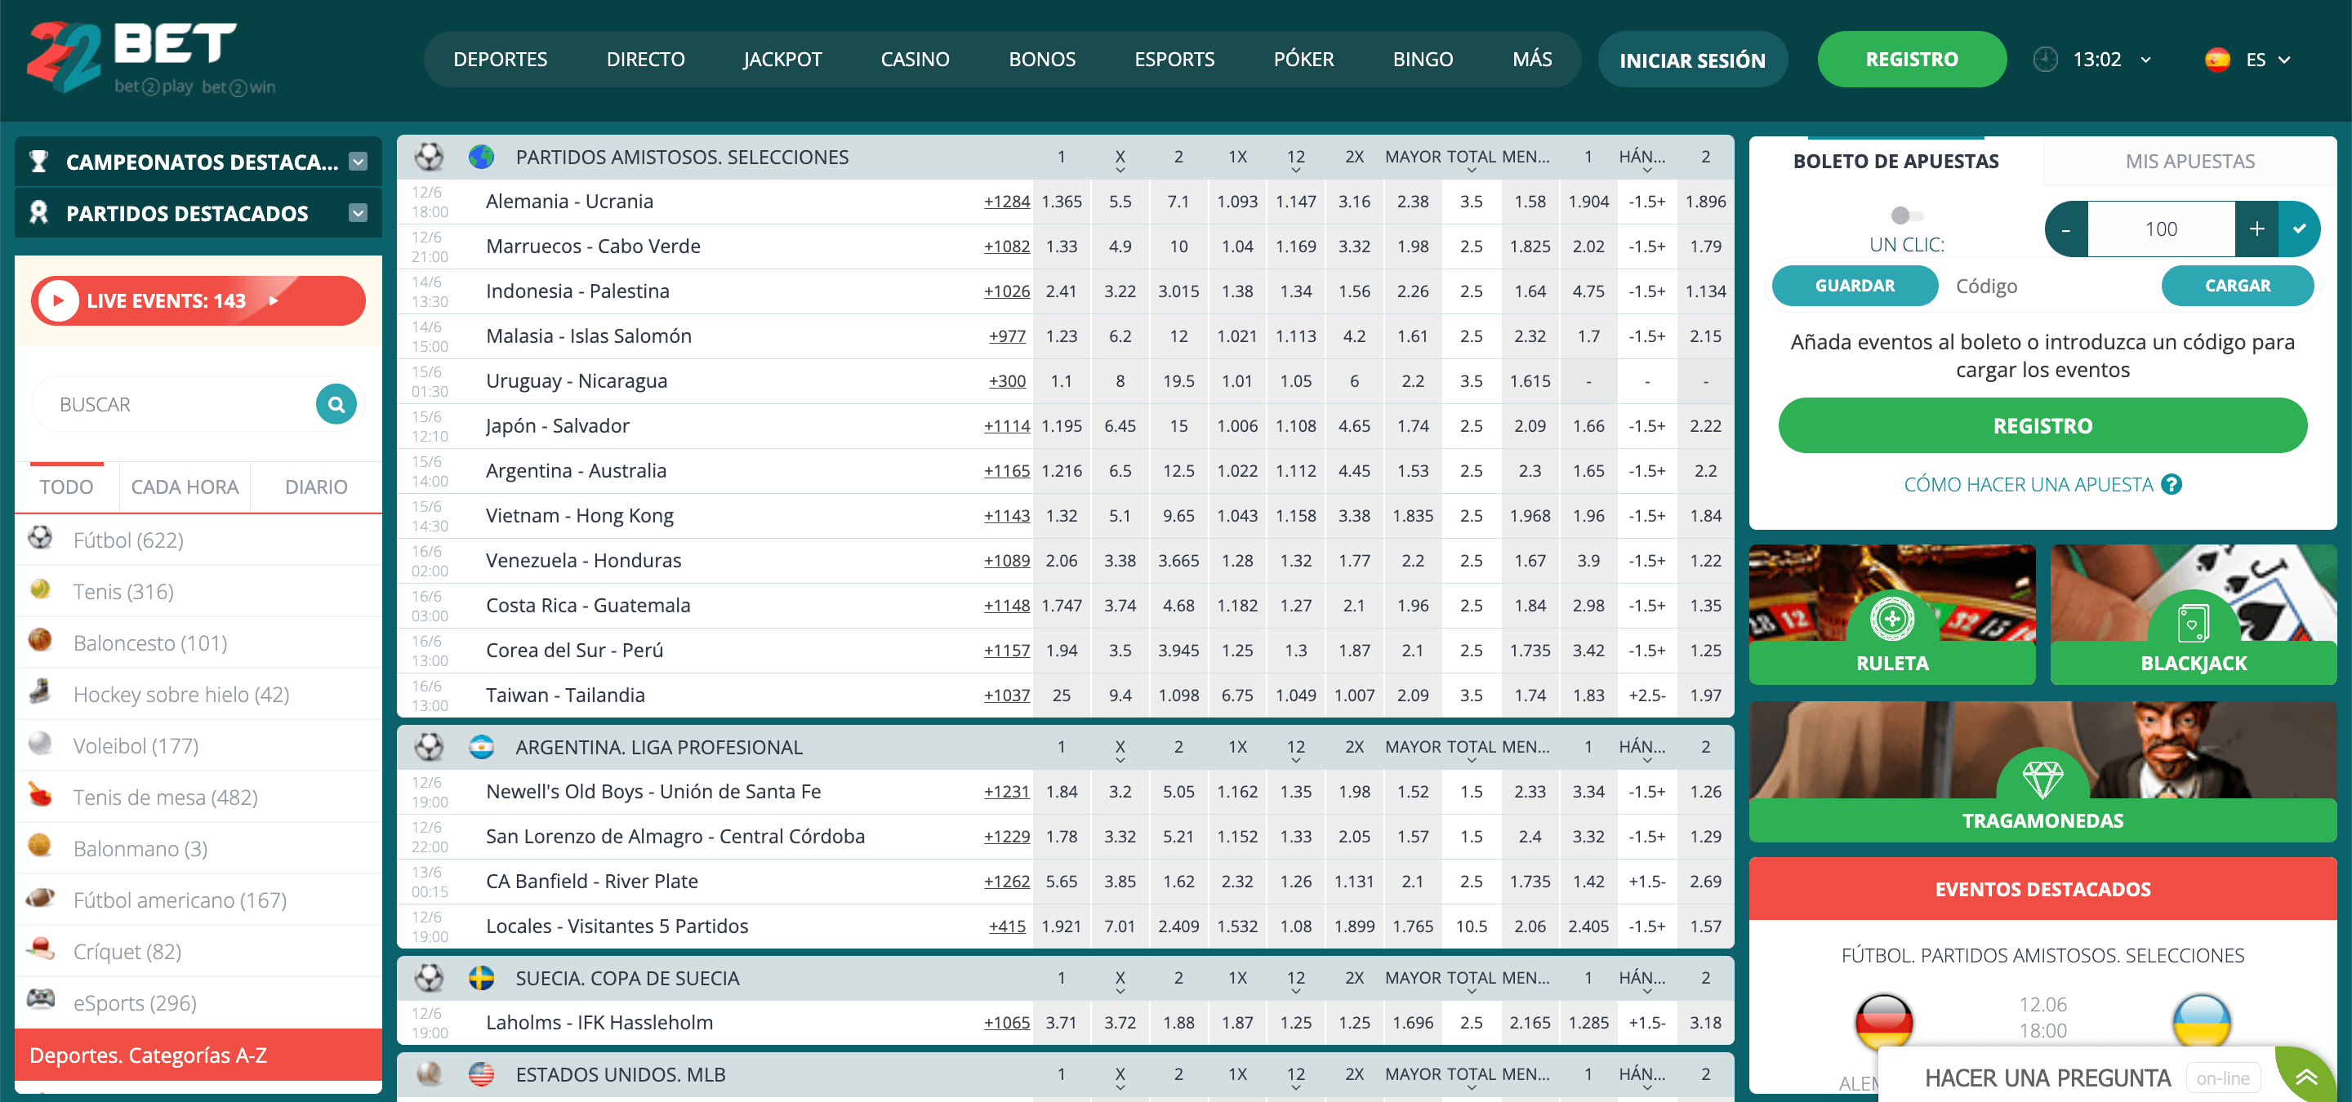
Task: Open the ESPORTS menu
Action: pos(1174,60)
